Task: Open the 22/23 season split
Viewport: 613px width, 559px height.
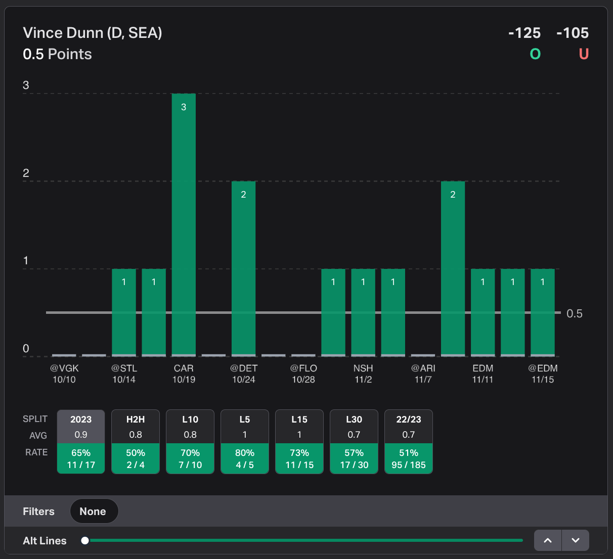Action: [x=409, y=441]
